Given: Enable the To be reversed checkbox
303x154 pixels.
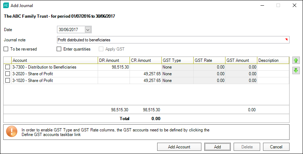Looking at the screenshot, I should (x=6, y=49).
